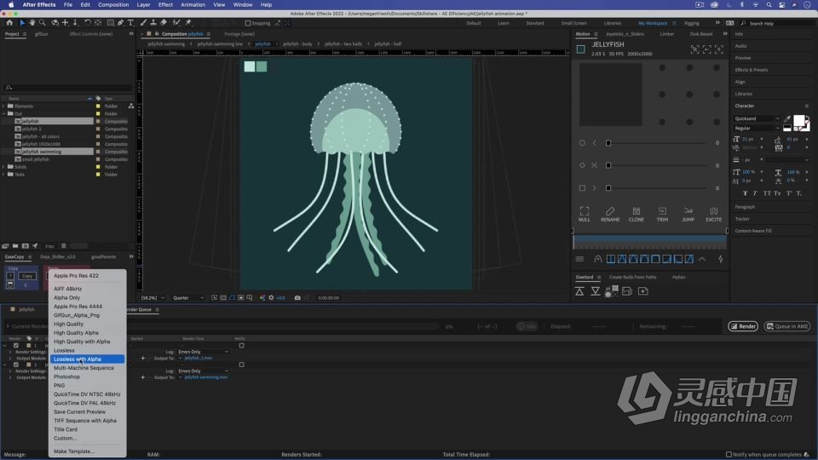Open Search Help magnifier field
Screen dimensions: 818x460
coord(776,24)
